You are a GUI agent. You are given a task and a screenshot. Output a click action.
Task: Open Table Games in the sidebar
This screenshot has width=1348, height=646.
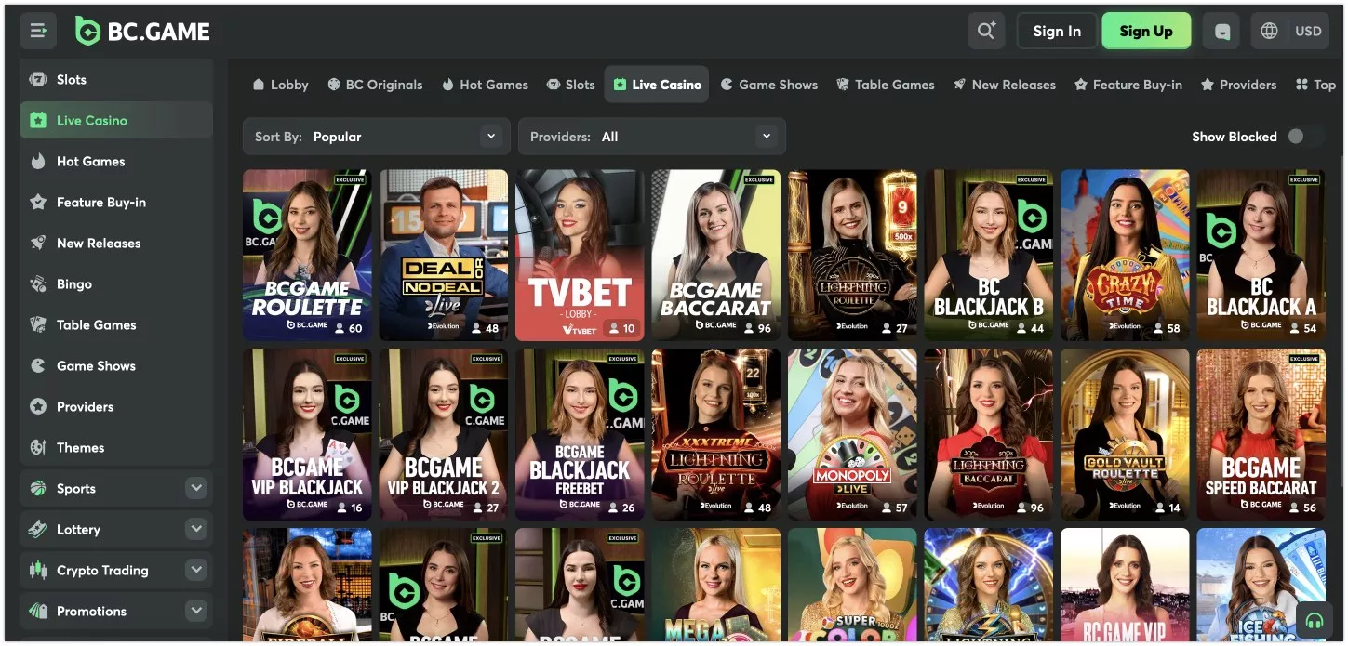point(116,324)
